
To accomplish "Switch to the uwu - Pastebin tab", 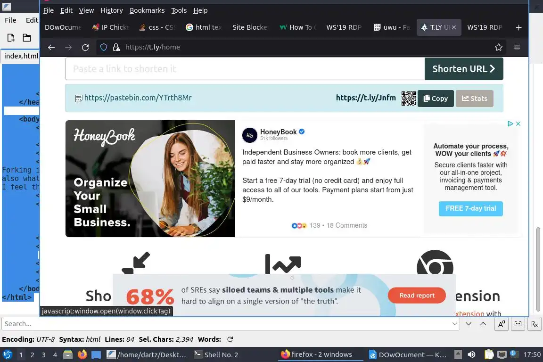I will click(392, 27).
